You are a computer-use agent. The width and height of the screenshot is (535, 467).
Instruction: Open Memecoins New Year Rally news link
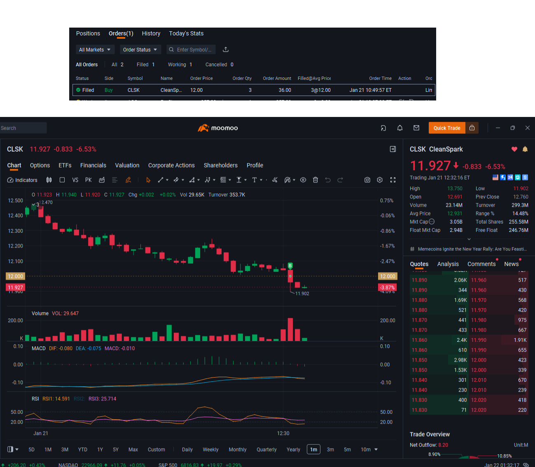tap(472, 249)
